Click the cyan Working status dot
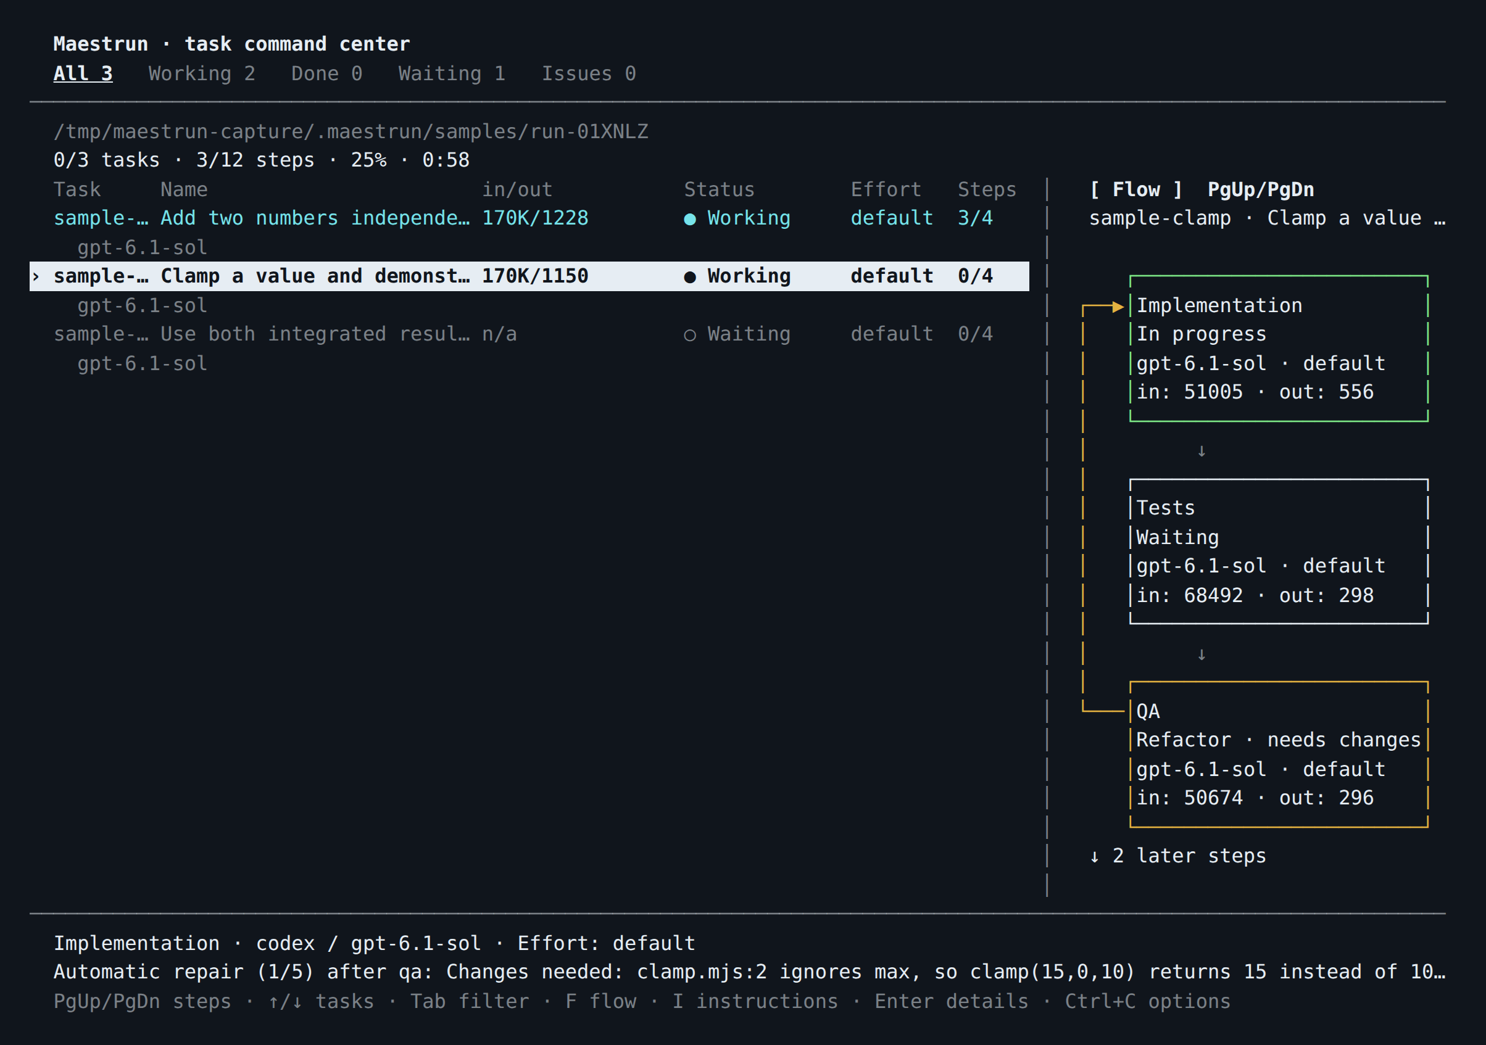 (x=690, y=219)
